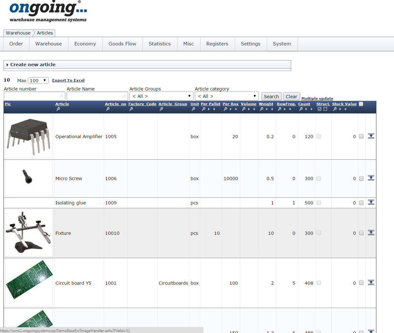
Task: Click the left-pointing arrow filter under Count
Action: pyautogui.click(x=311, y=109)
